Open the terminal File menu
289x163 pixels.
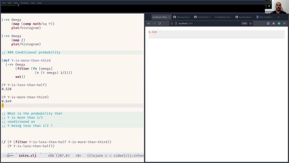point(4,3)
